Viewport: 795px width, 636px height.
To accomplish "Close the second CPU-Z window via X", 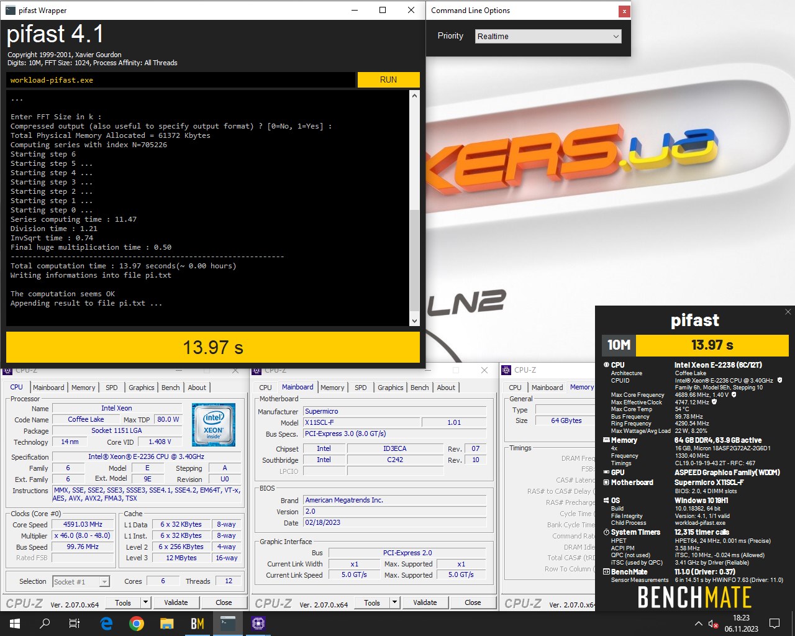I will [484, 370].
